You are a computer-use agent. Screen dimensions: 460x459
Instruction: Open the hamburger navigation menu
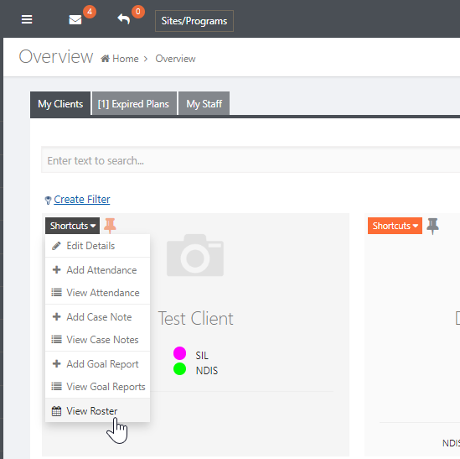pyautogui.click(x=27, y=19)
